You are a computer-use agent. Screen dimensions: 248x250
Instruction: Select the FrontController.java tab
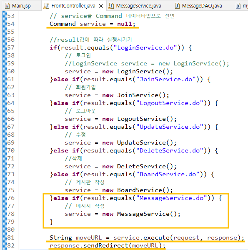(x=73, y=6)
